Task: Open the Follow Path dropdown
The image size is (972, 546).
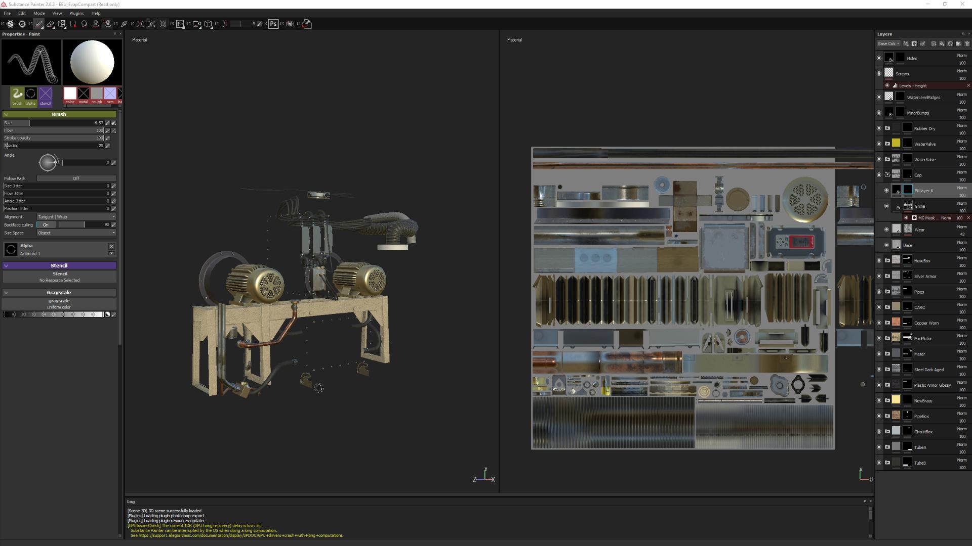Action: tap(76, 178)
